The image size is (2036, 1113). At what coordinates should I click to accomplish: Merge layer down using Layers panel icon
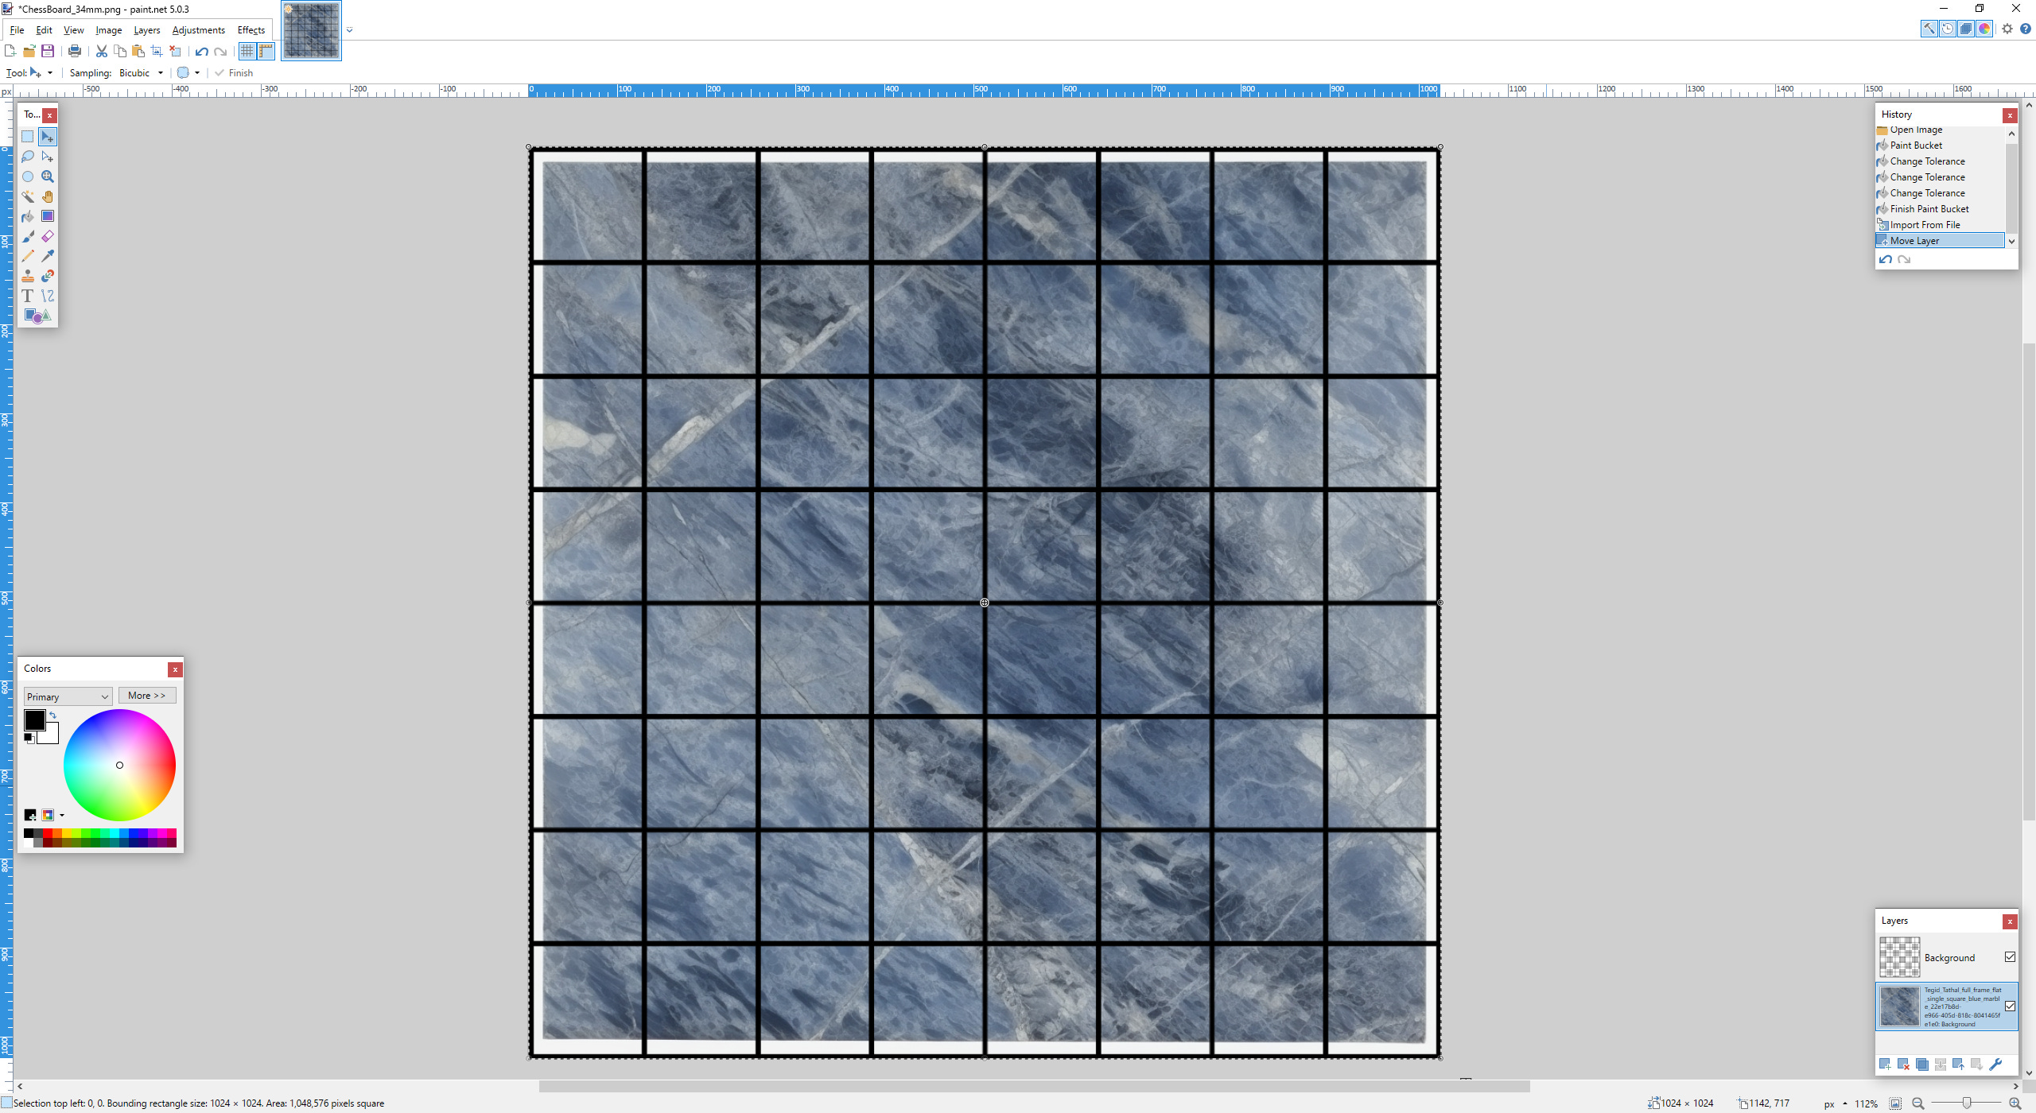(x=1941, y=1063)
